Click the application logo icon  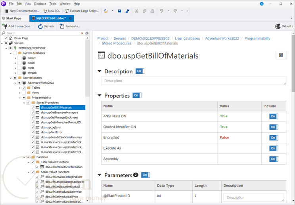tap(4, 4)
